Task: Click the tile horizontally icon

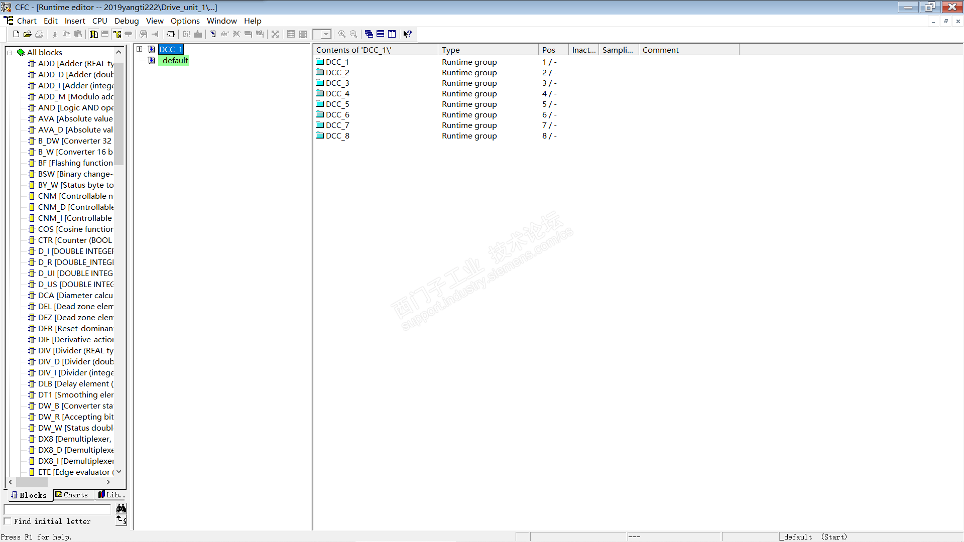Action: [381, 34]
